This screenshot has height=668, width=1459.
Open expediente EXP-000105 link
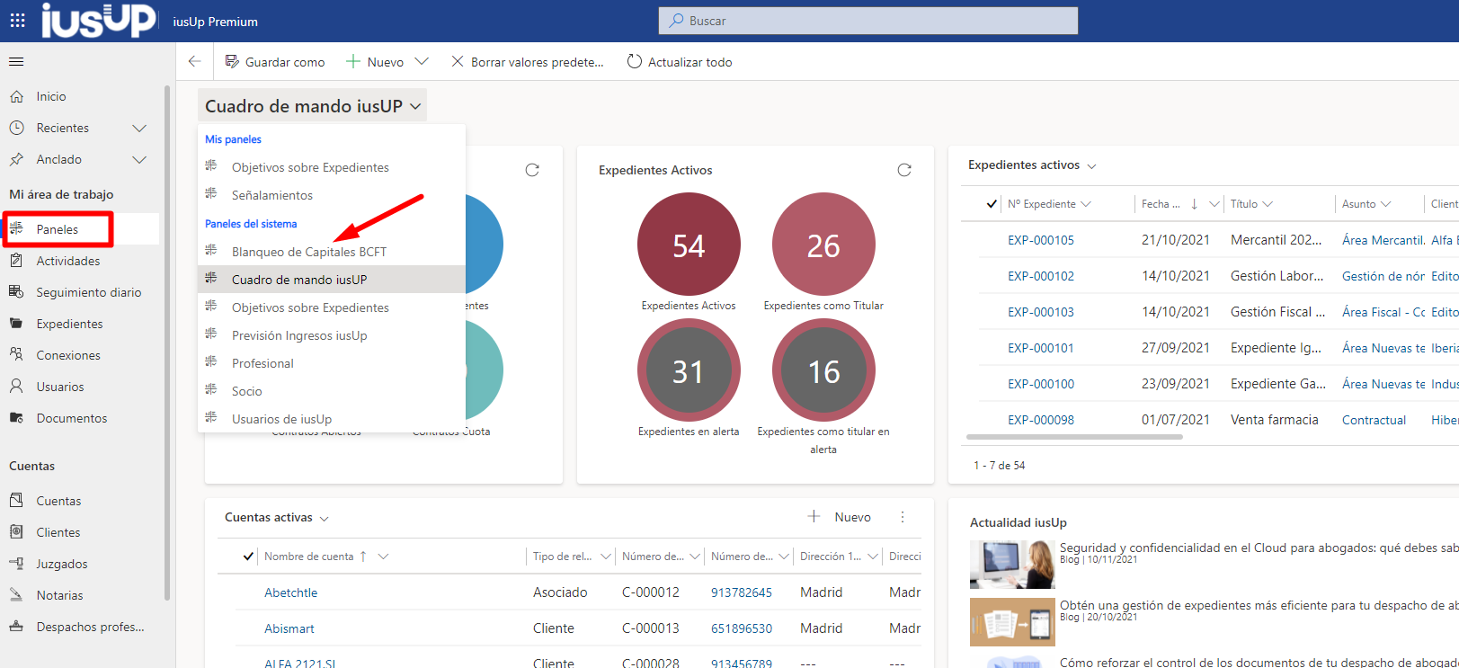pyautogui.click(x=1040, y=240)
